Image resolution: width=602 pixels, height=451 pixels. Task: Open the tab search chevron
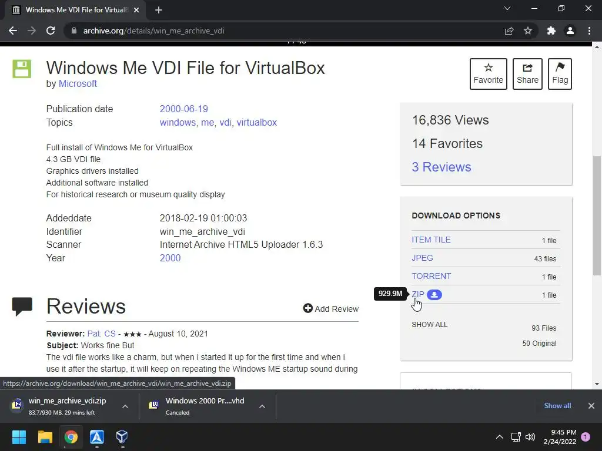(x=507, y=8)
